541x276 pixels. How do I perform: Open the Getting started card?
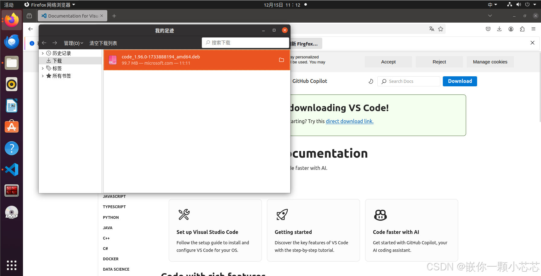[x=313, y=230]
